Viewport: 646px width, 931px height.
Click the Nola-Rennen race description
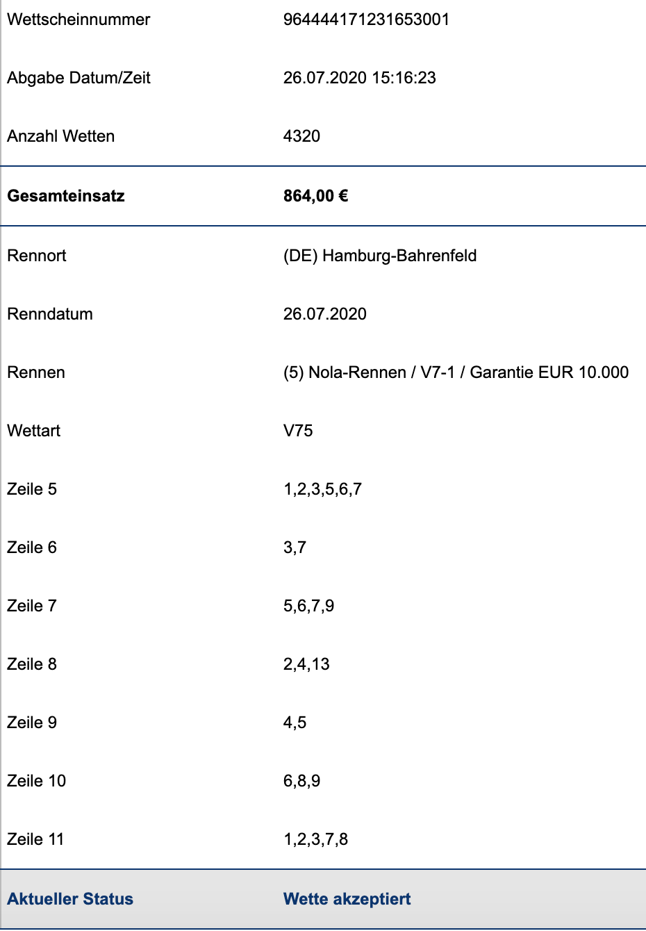point(456,372)
